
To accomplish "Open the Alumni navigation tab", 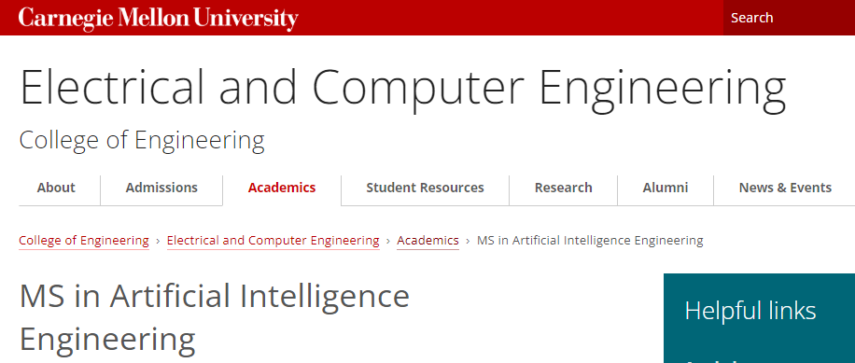I will click(666, 188).
